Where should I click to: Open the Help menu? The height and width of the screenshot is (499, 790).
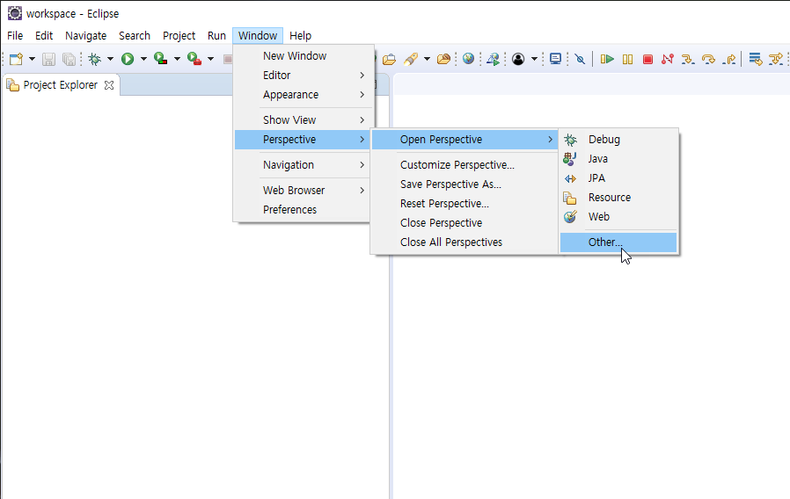click(x=300, y=36)
